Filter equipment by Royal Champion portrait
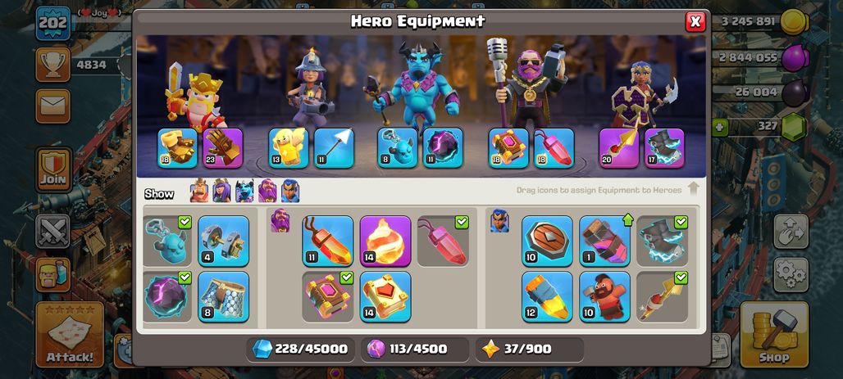 (289, 191)
